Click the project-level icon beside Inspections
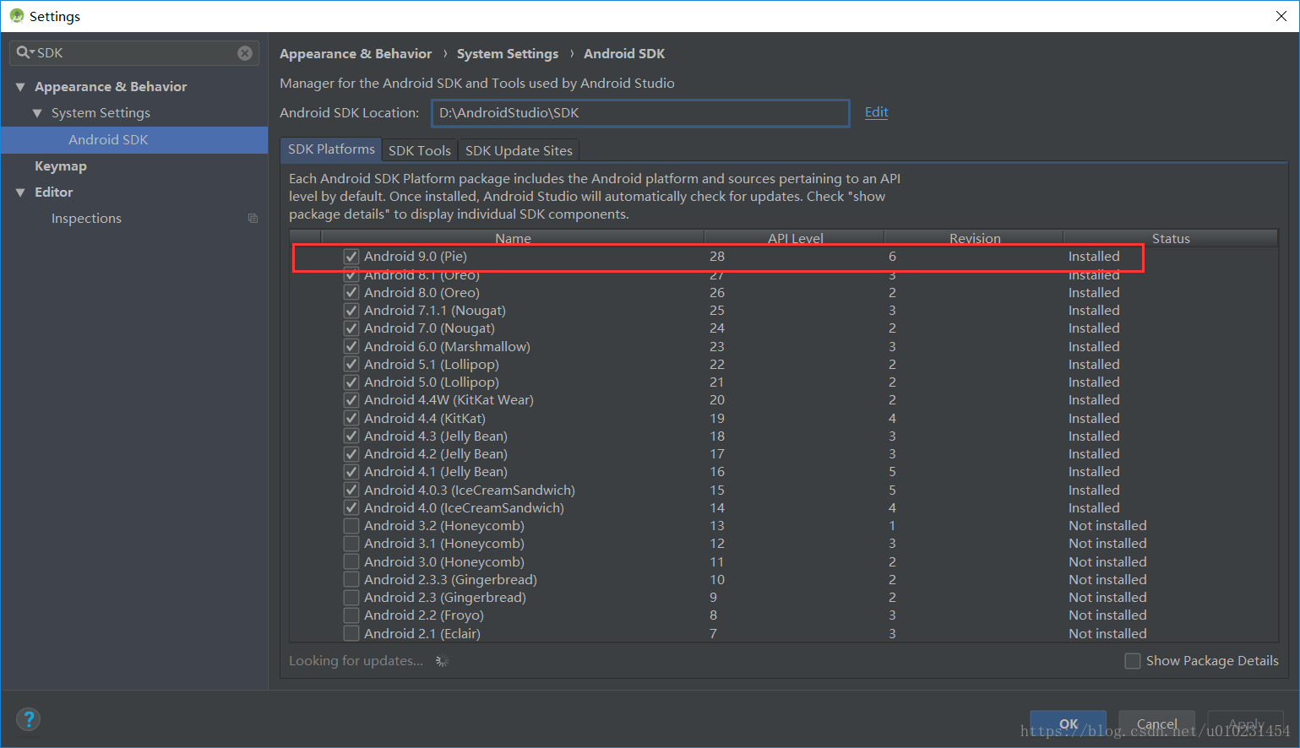Viewport: 1300px width, 748px height. click(253, 219)
